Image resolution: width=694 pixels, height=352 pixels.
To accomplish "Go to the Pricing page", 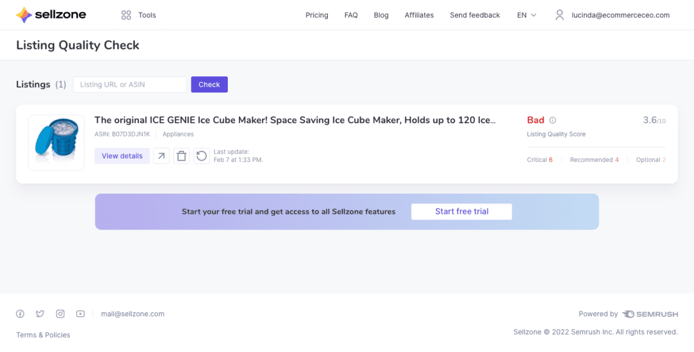I will tap(317, 15).
